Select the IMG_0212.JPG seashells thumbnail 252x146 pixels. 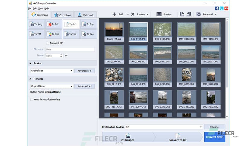point(114,77)
